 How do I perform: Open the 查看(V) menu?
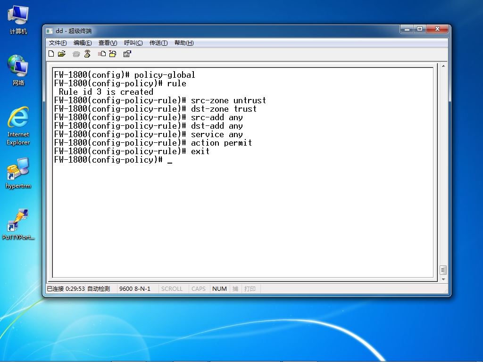(x=108, y=43)
